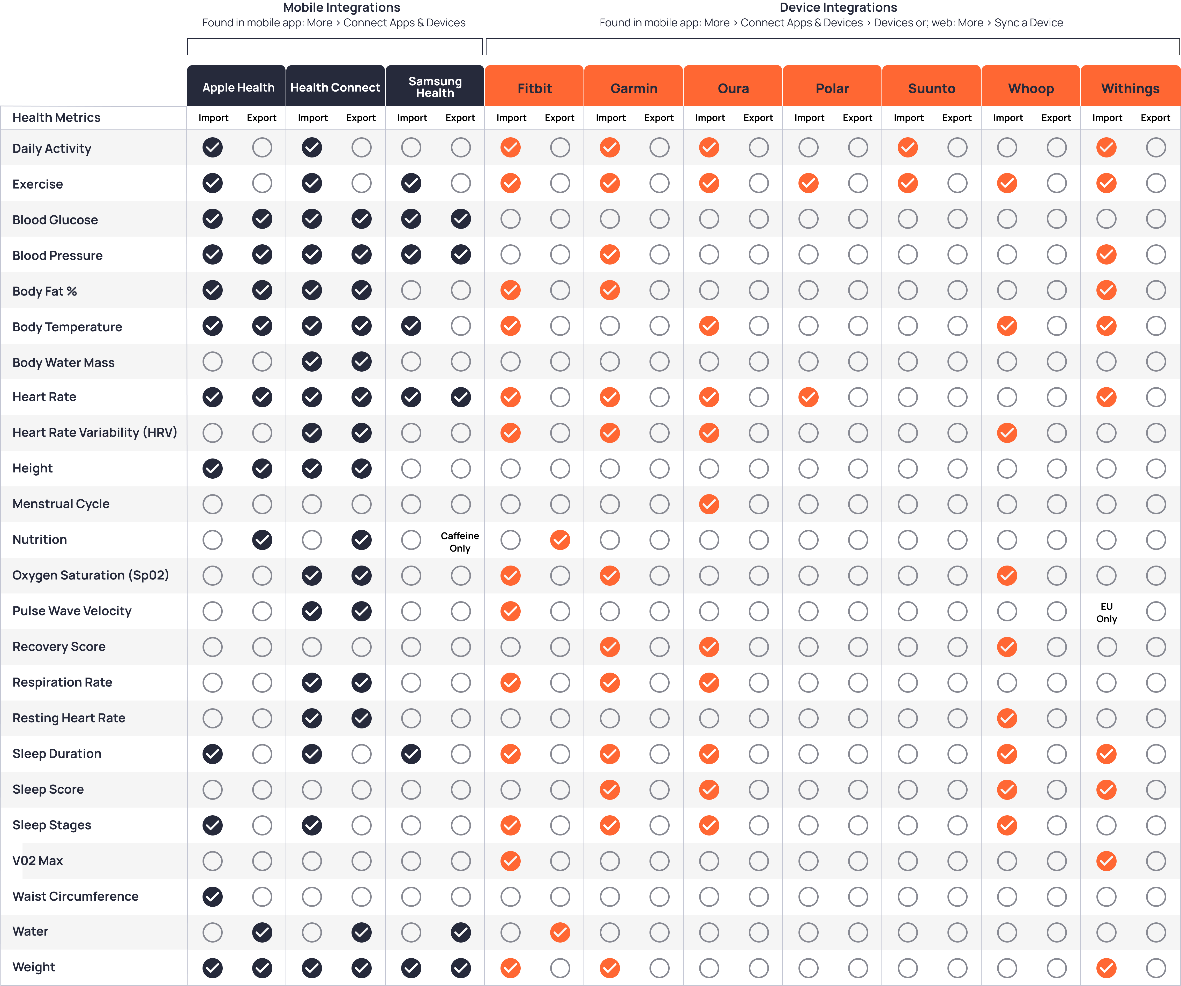Click the Waist Circumference row label
Image resolution: width=1181 pixels, height=986 pixels.
coord(75,897)
